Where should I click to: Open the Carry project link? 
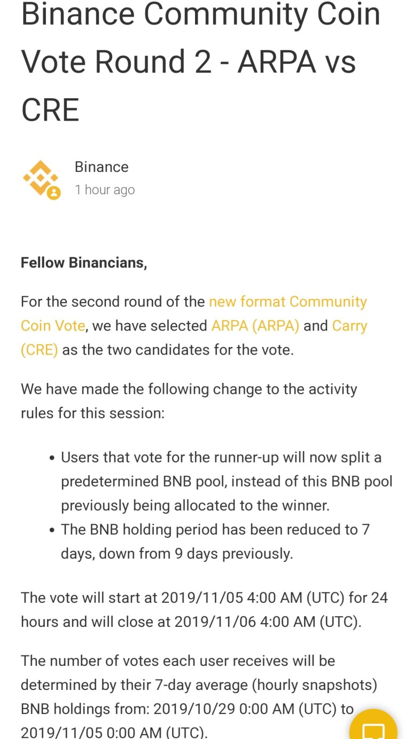pos(349,326)
